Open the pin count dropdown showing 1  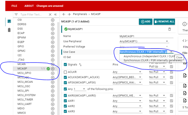(x=80, y=89)
